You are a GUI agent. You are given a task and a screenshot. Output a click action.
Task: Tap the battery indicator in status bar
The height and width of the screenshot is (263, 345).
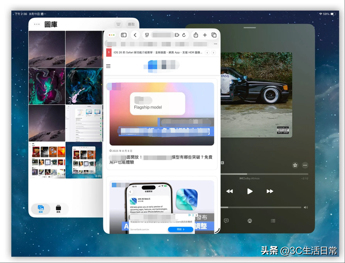click(334, 14)
